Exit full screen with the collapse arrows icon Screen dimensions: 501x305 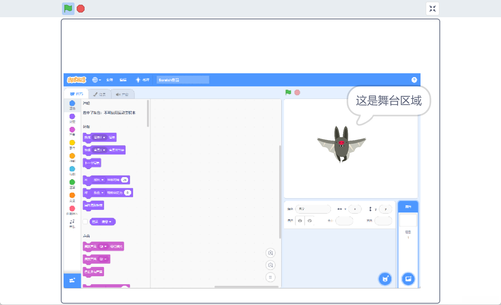pyautogui.click(x=432, y=9)
